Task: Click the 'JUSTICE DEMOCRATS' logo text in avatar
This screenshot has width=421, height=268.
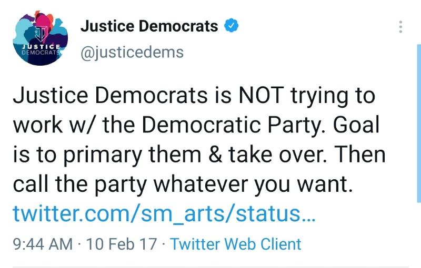Action: (40, 49)
